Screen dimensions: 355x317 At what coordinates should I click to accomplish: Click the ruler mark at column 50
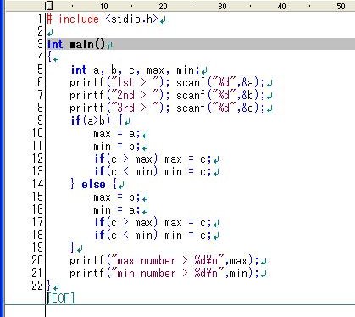[341, 6]
